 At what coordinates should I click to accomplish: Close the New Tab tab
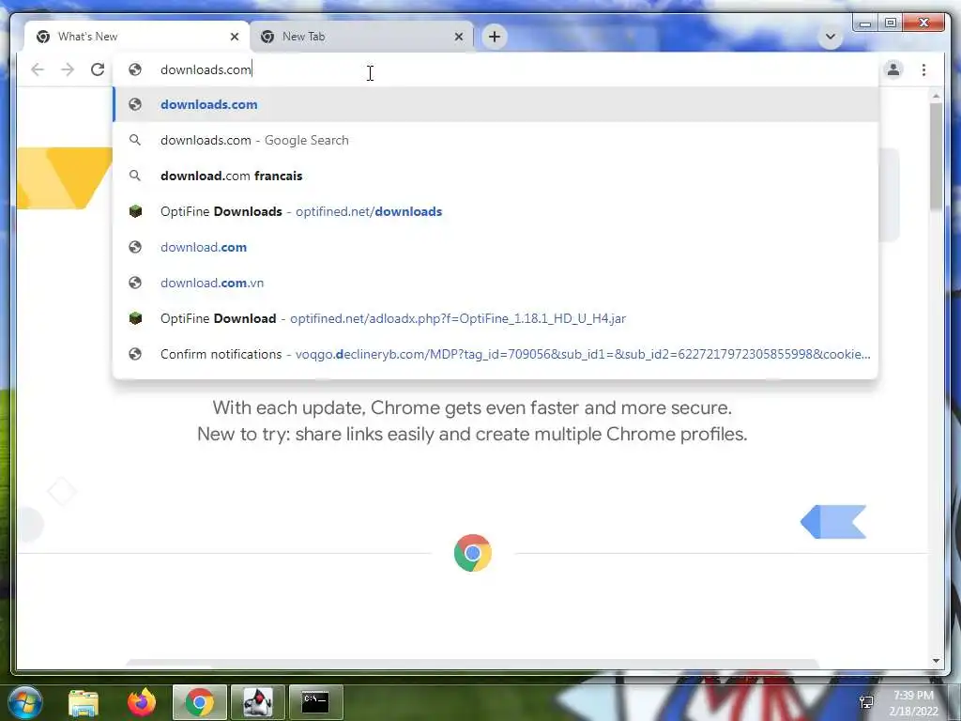[458, 37]
